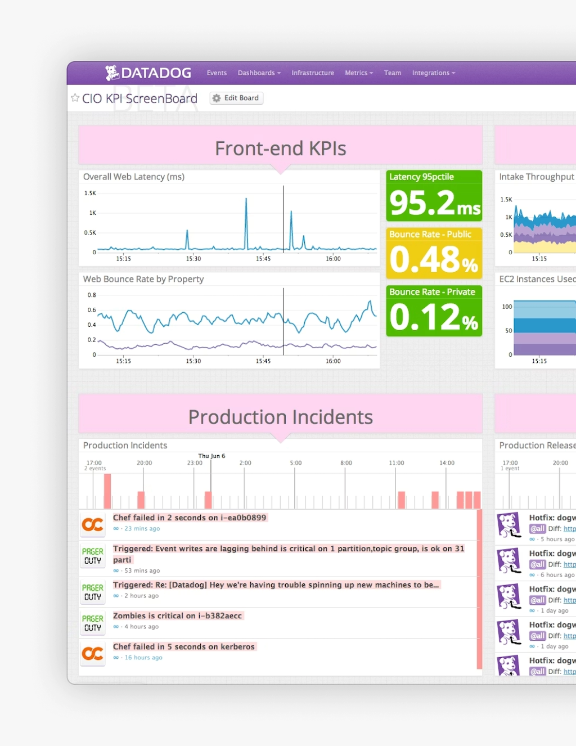Expand the Metrics dropdown menu
The height and width of the screenshot is (746, 576).
click(359, 73)
